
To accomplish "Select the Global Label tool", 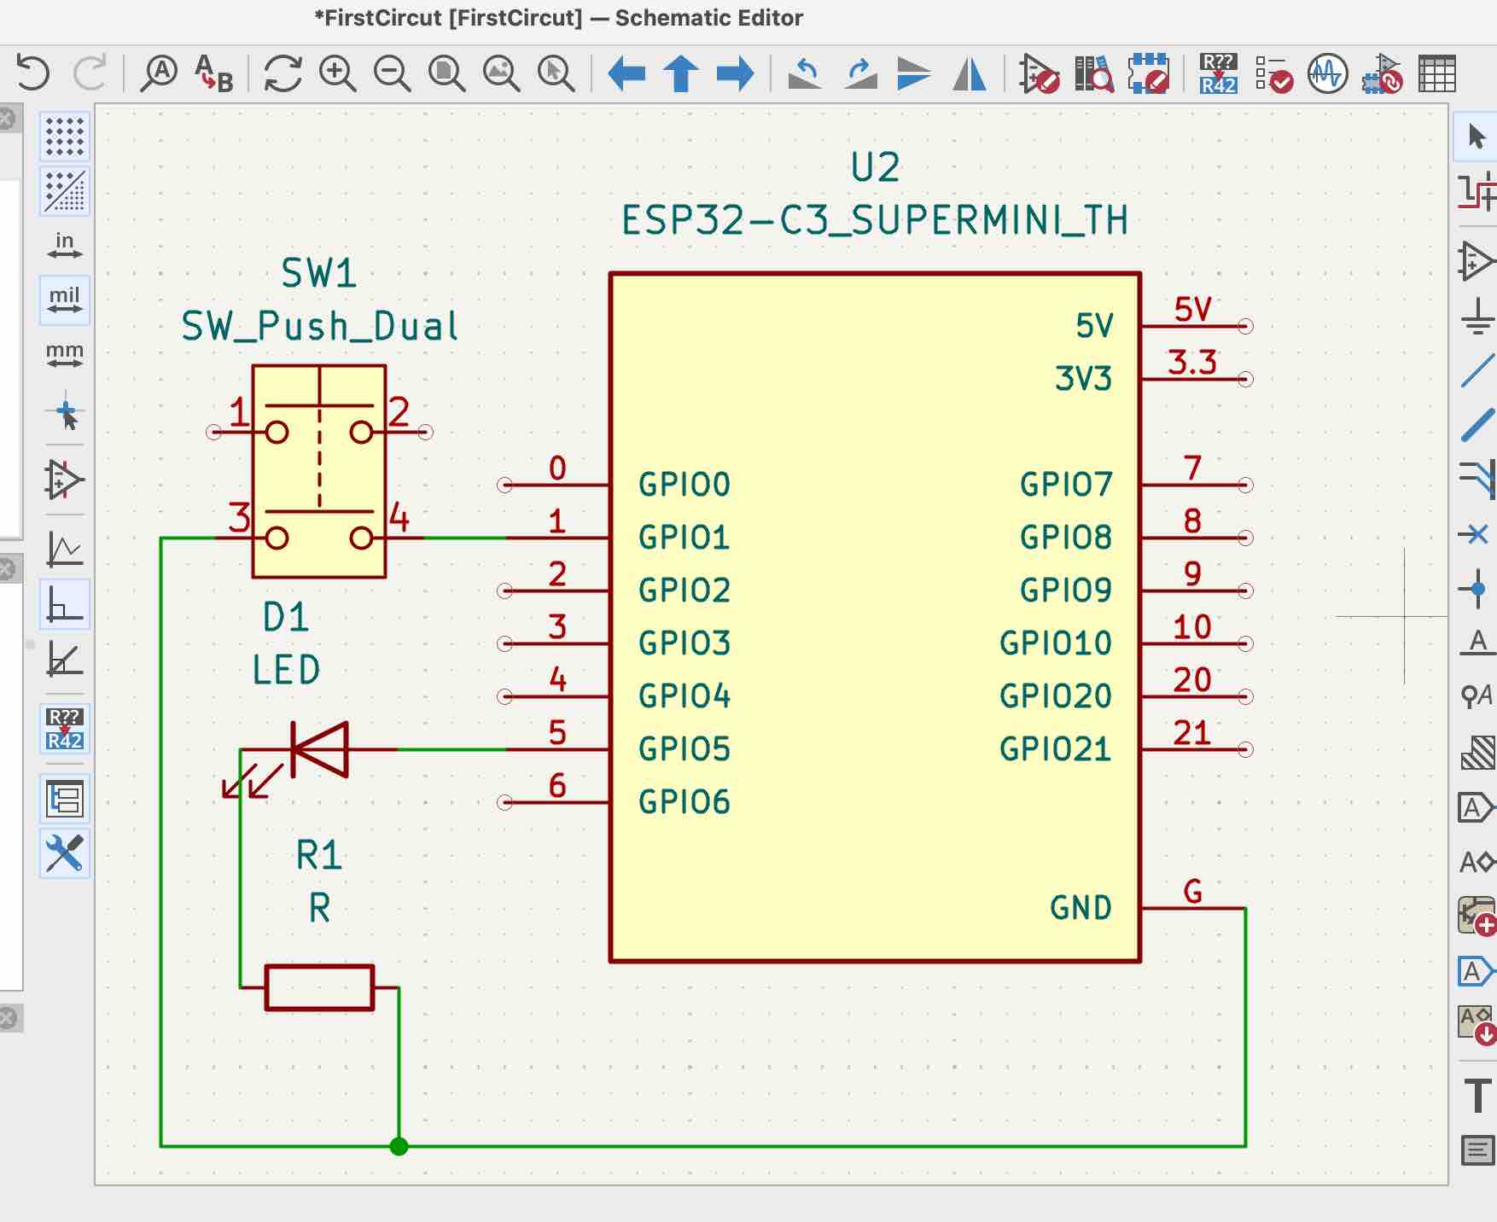I will 1477,807.
